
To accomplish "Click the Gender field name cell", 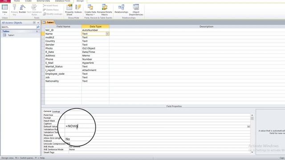I will coord(63,44).
